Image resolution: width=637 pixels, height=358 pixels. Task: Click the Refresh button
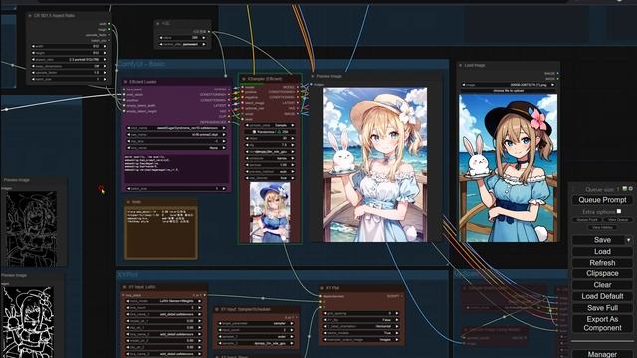coord(602,263)
